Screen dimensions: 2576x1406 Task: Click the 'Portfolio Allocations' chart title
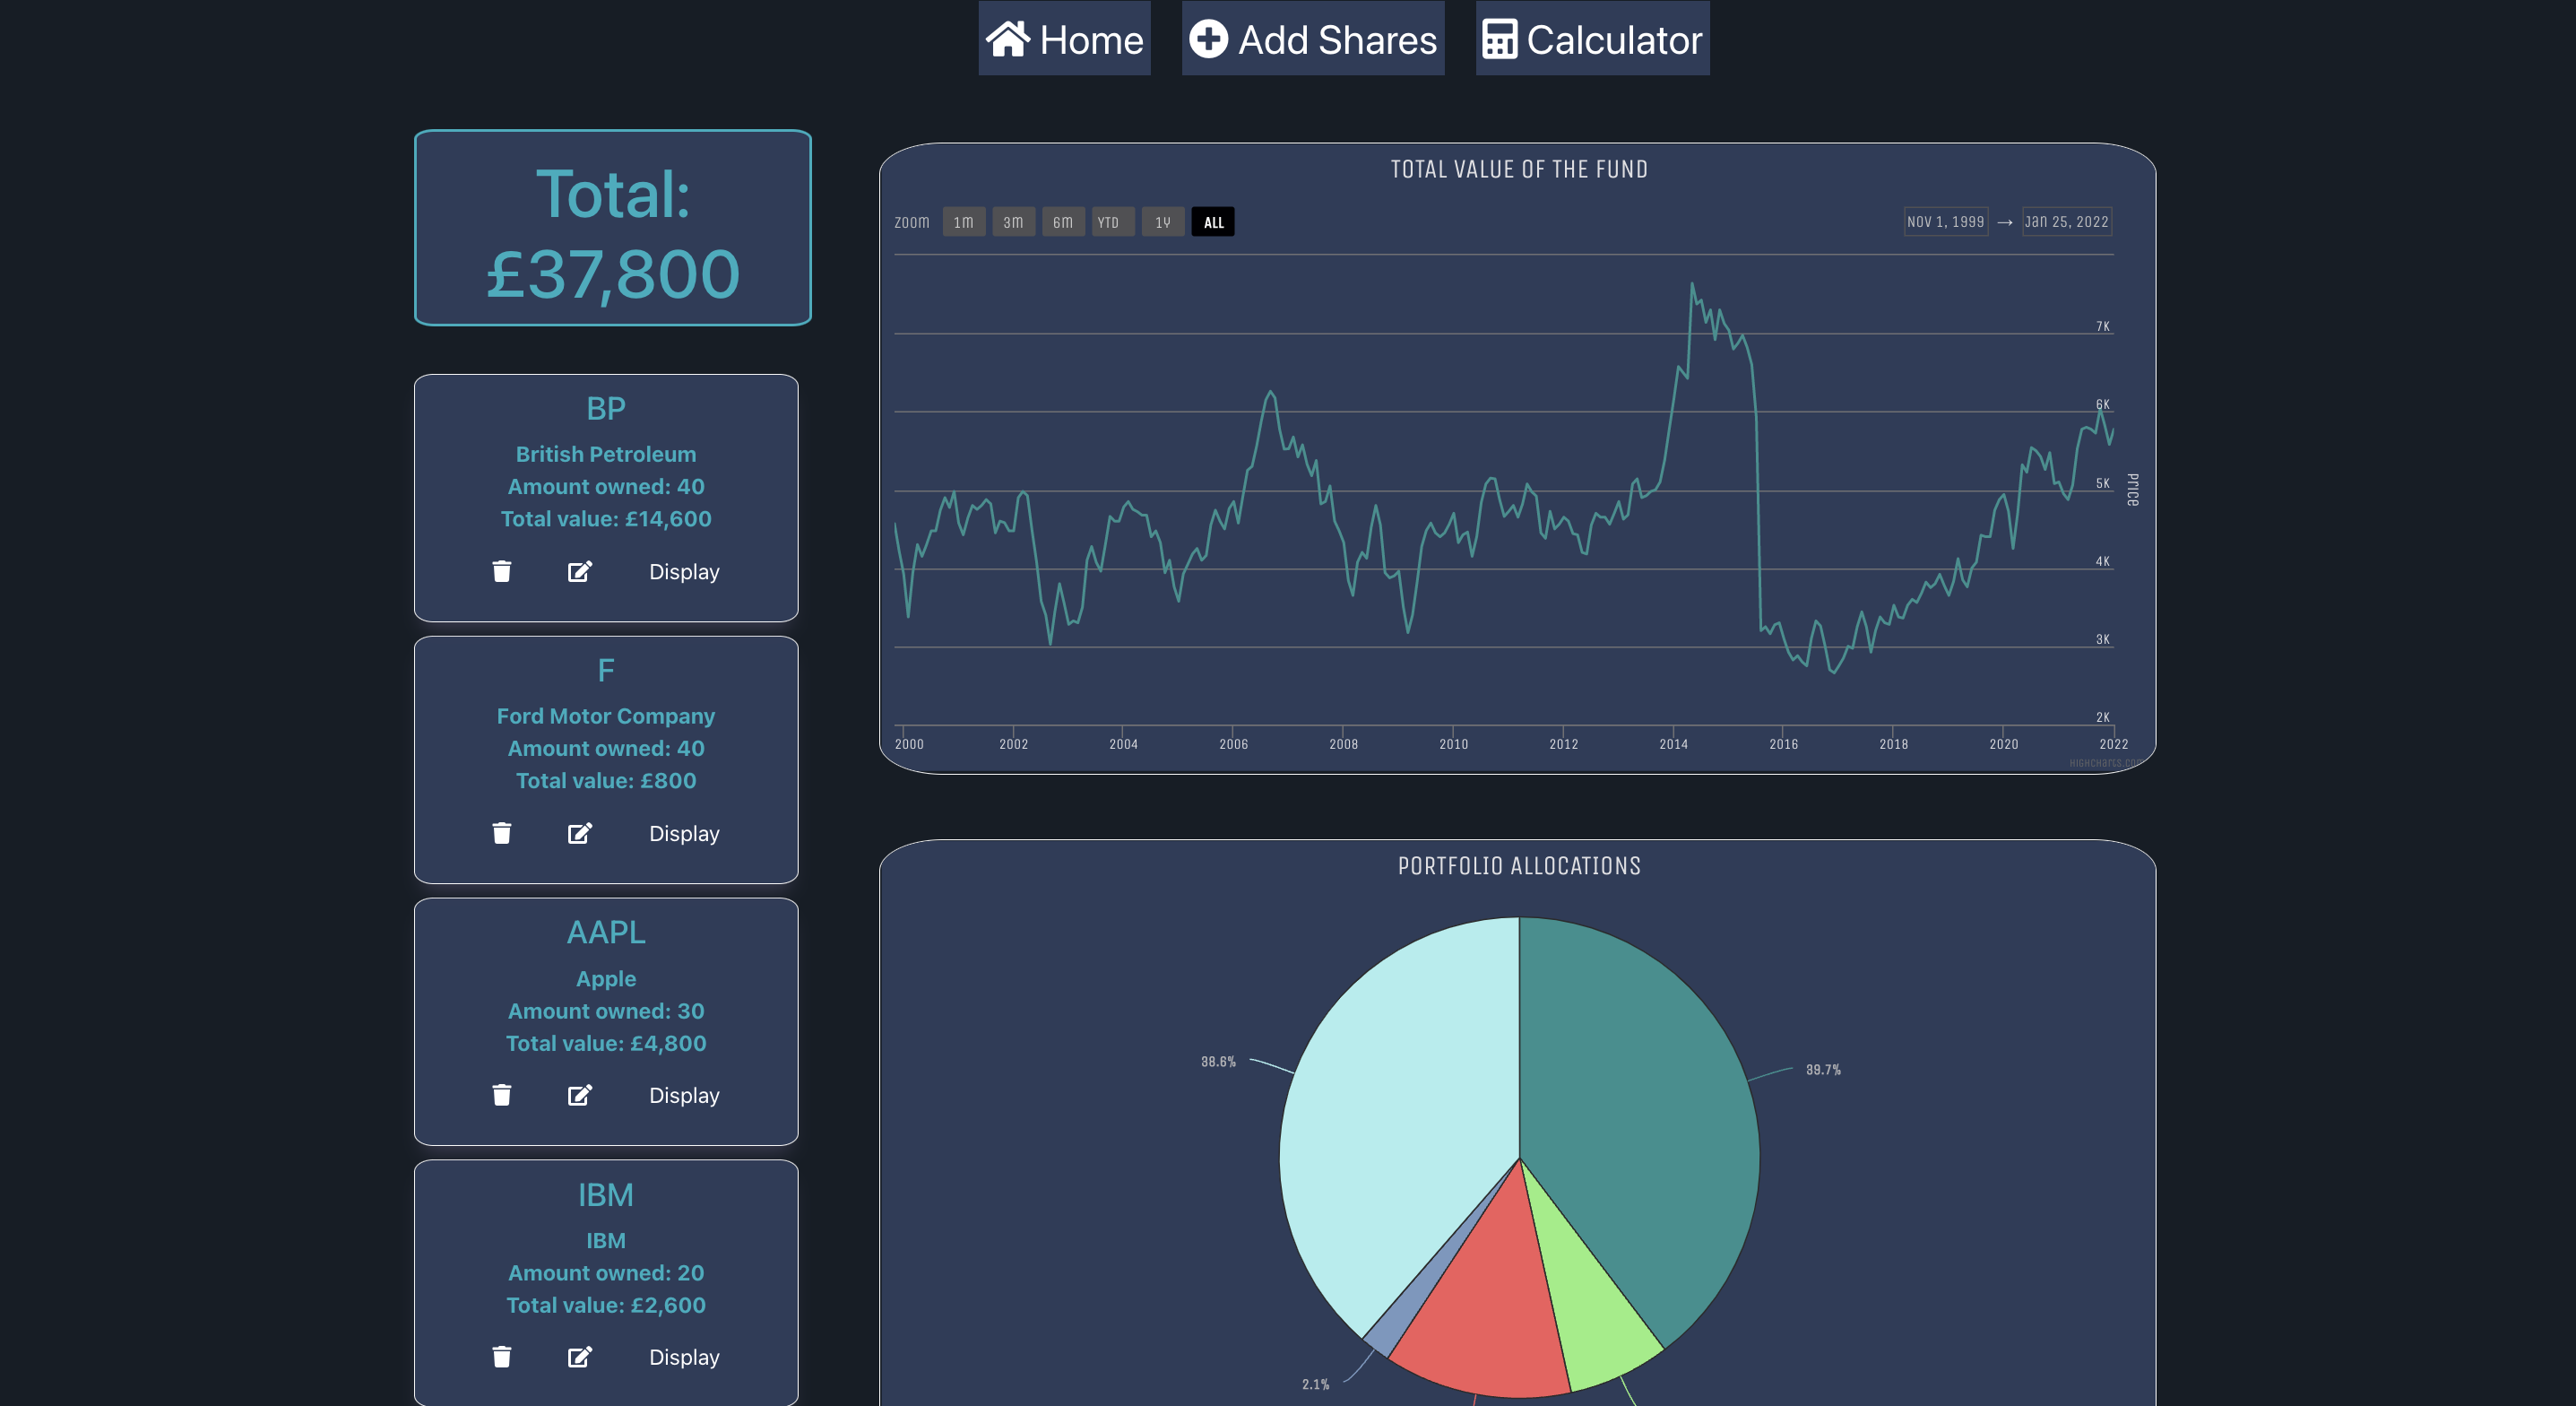(x=1519, y=865)
